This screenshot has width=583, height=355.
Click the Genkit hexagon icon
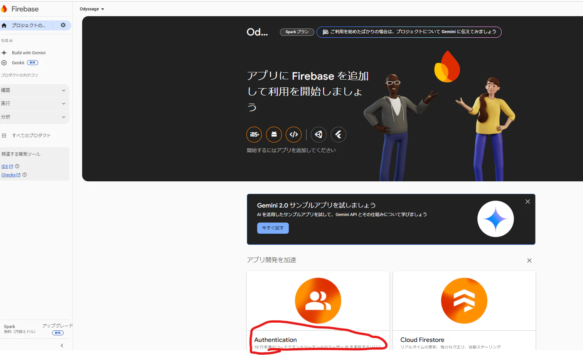(x=4, y=63)
